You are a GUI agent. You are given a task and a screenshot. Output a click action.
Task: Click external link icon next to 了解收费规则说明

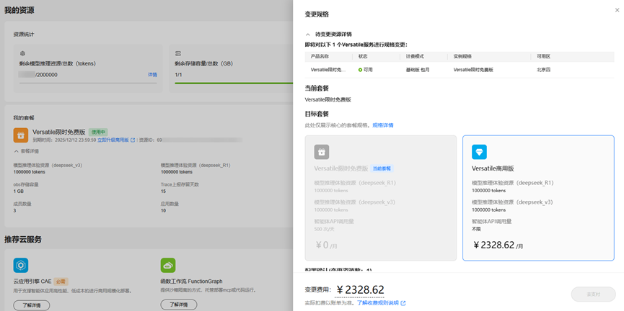(x=403, y=303)
